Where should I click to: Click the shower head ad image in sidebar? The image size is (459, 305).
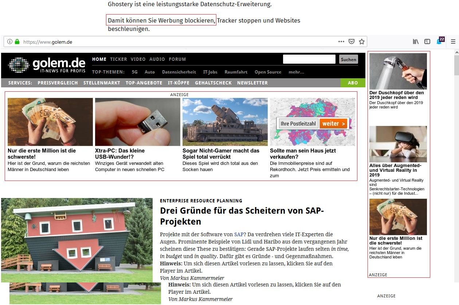pyautogui.click(x=398, y=71)
